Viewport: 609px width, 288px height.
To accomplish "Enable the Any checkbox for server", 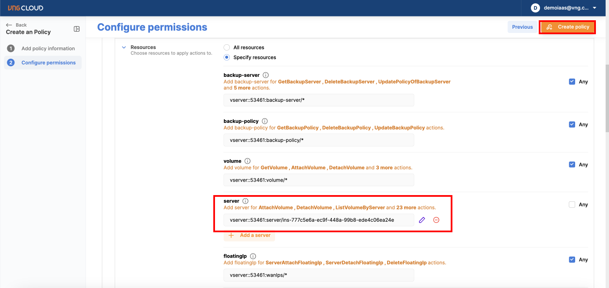I will pyautogui.click(x=572, y=205).
